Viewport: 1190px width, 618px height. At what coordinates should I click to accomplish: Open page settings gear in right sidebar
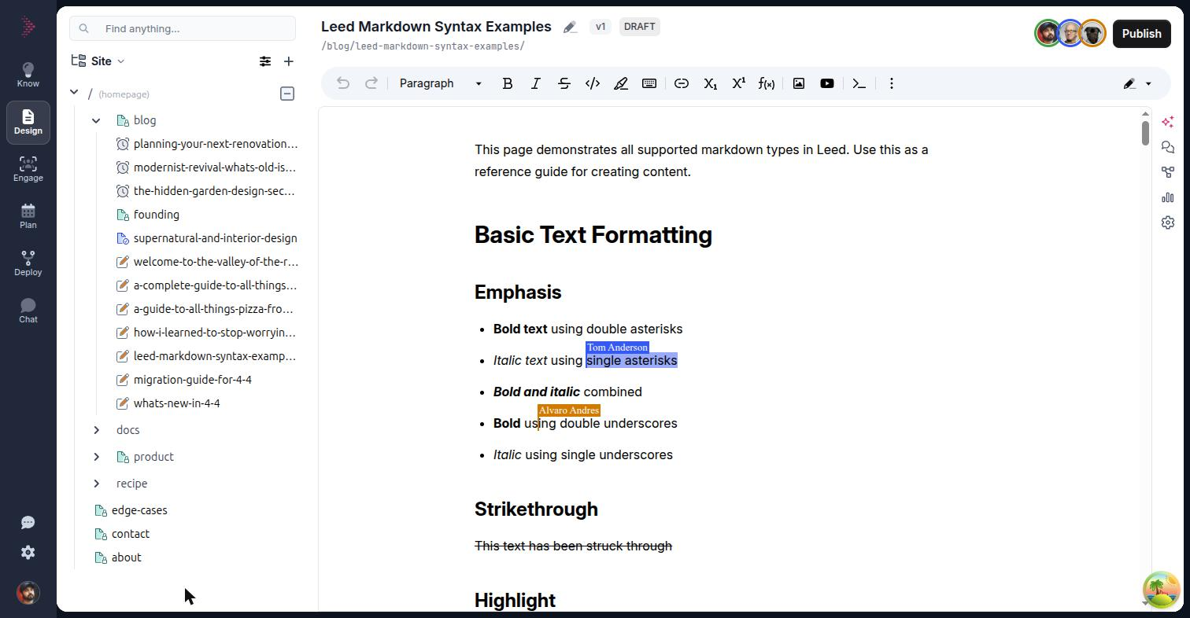pyautogui.click(x=1168, y=223)
